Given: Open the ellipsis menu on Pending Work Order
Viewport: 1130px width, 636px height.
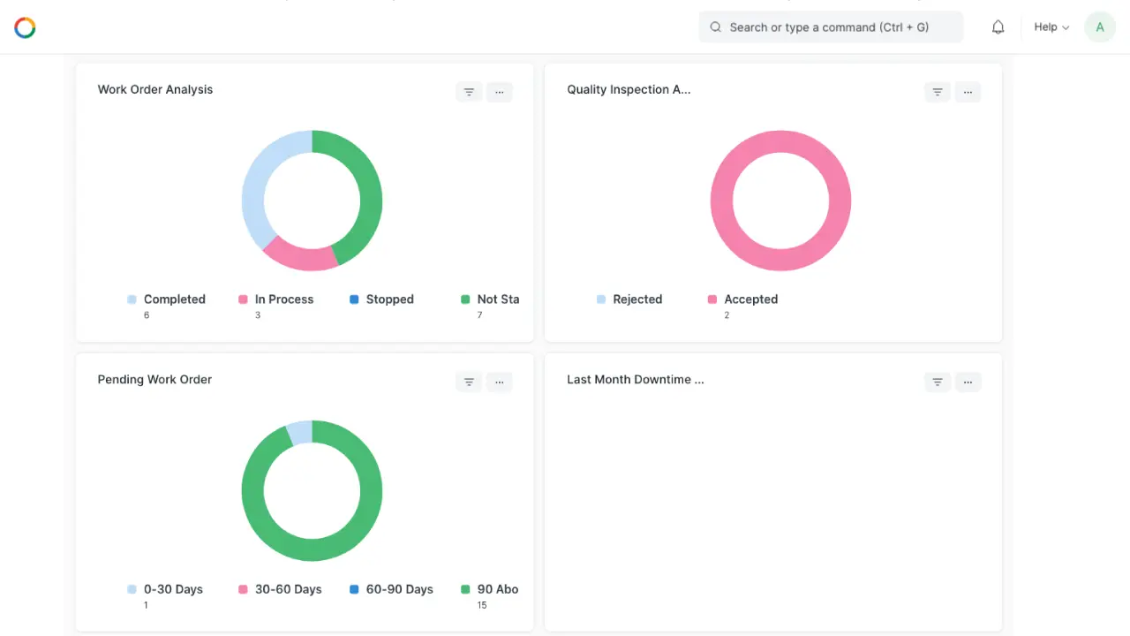Looking at the screenshot, I should point(500,382).
